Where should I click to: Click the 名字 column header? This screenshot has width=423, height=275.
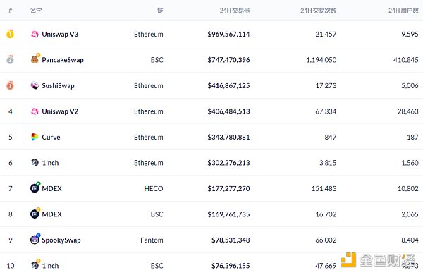36,11
